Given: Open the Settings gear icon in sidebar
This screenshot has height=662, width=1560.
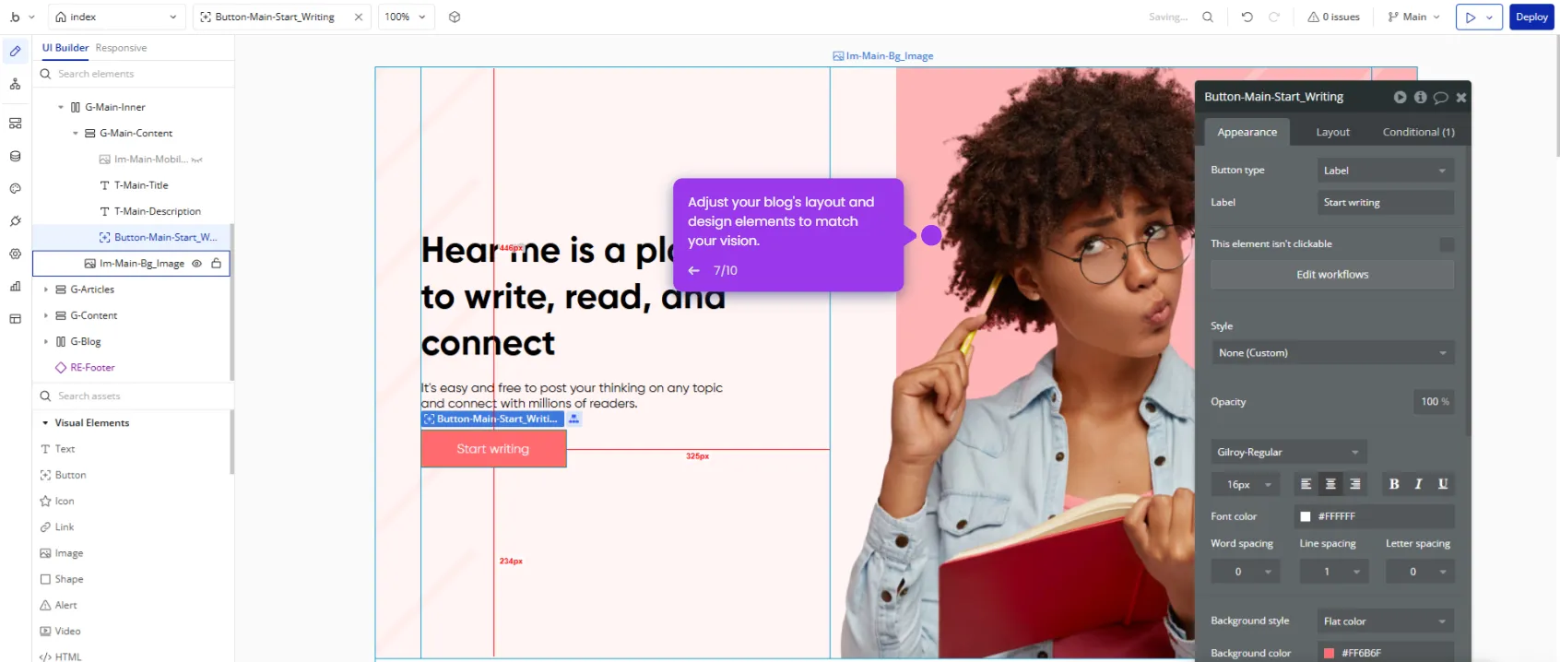Looking at the screenshot, I should pyautogui.click(x=16, y=254).
